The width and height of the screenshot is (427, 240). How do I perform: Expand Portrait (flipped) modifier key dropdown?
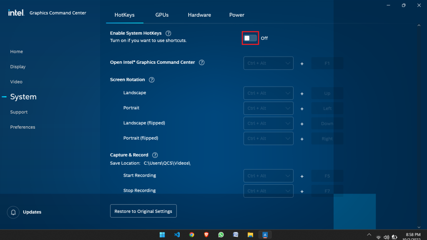[x=268, y=138]
